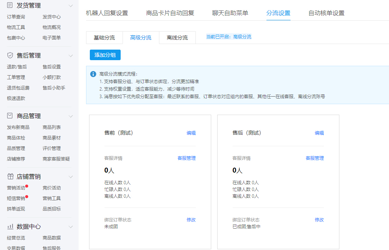Viewport: 389px width, 250px height.
Task: Open 客服管理 for 售前（测试）
Action: point(186,158)
